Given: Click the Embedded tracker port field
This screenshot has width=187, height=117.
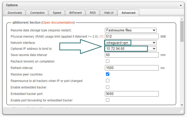Looking at the screenshot, I should (132, 94).
